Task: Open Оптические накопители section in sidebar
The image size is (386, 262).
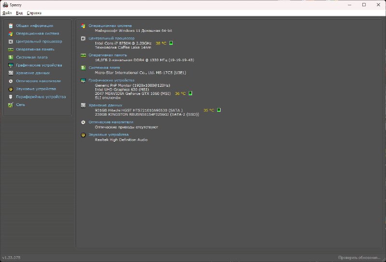Action: point(39,81)
